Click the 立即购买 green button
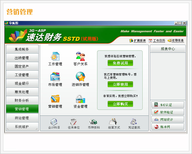The height and width of the screenshot is (154, 192). (120, 104)
